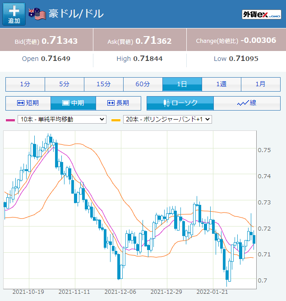
Task: Click the 2022-01-21 date axis label
Action: 212,292
